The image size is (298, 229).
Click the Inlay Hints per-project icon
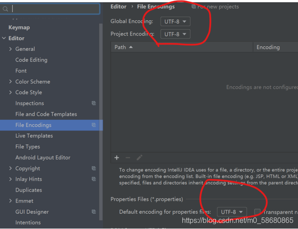click(x=94, y=179)
